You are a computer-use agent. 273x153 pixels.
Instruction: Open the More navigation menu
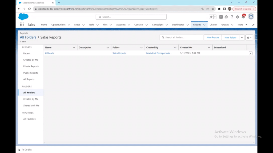[242, 25]
